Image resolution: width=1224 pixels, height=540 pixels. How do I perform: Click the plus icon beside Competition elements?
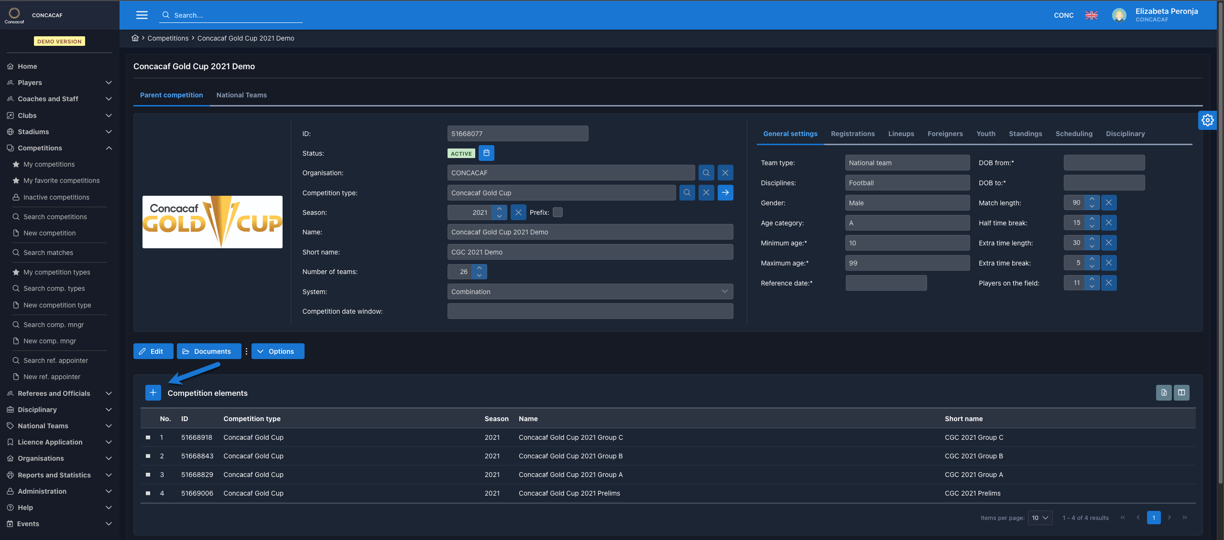tap(153, 392)
